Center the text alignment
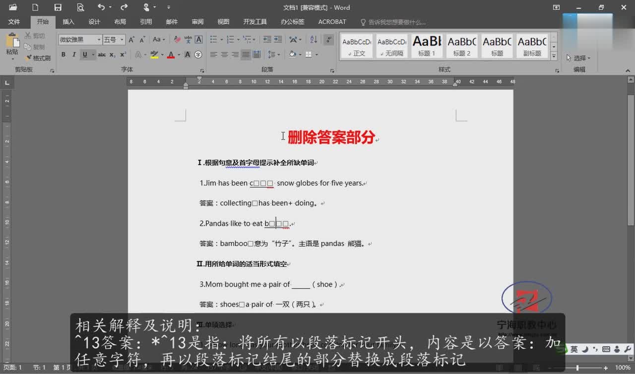 pos(224,55)
